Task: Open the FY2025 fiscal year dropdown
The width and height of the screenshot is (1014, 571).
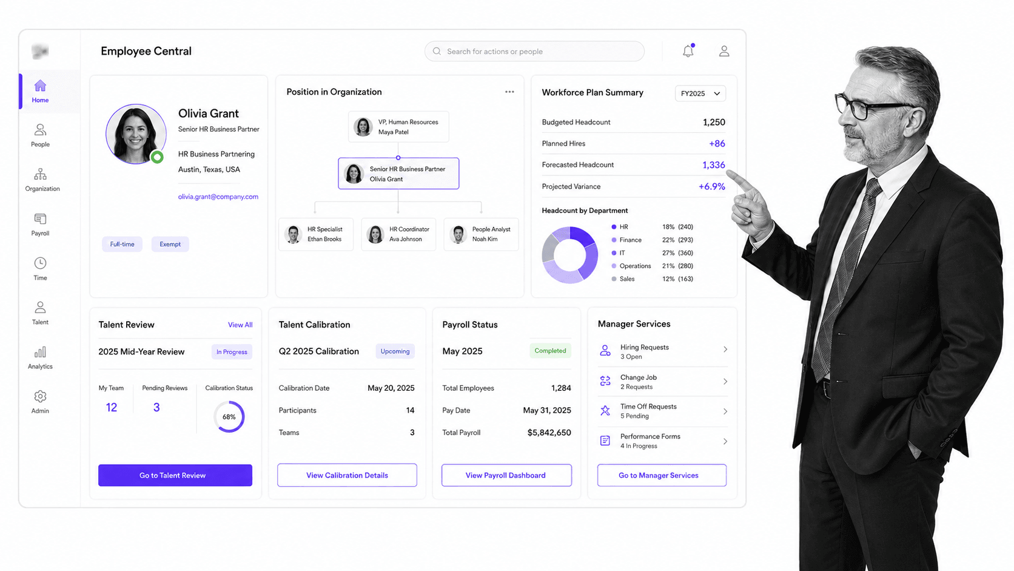Action: click(700, 93)
